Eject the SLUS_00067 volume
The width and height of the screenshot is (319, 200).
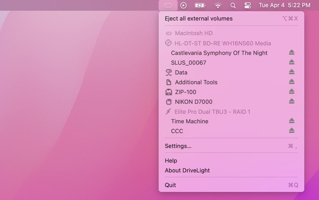point(291,62)
